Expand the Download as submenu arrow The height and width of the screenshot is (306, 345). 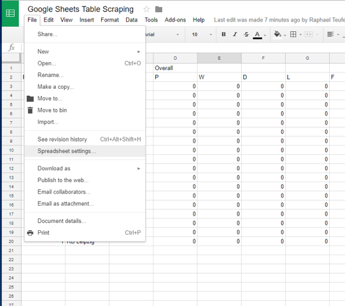point(139,169)
